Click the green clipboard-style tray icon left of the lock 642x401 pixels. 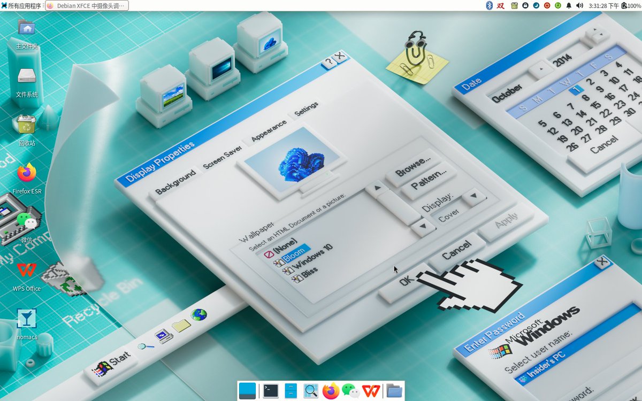[514, 5]
